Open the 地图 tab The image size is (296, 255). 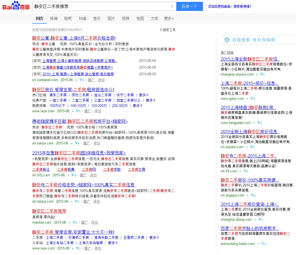coord(140,18)
